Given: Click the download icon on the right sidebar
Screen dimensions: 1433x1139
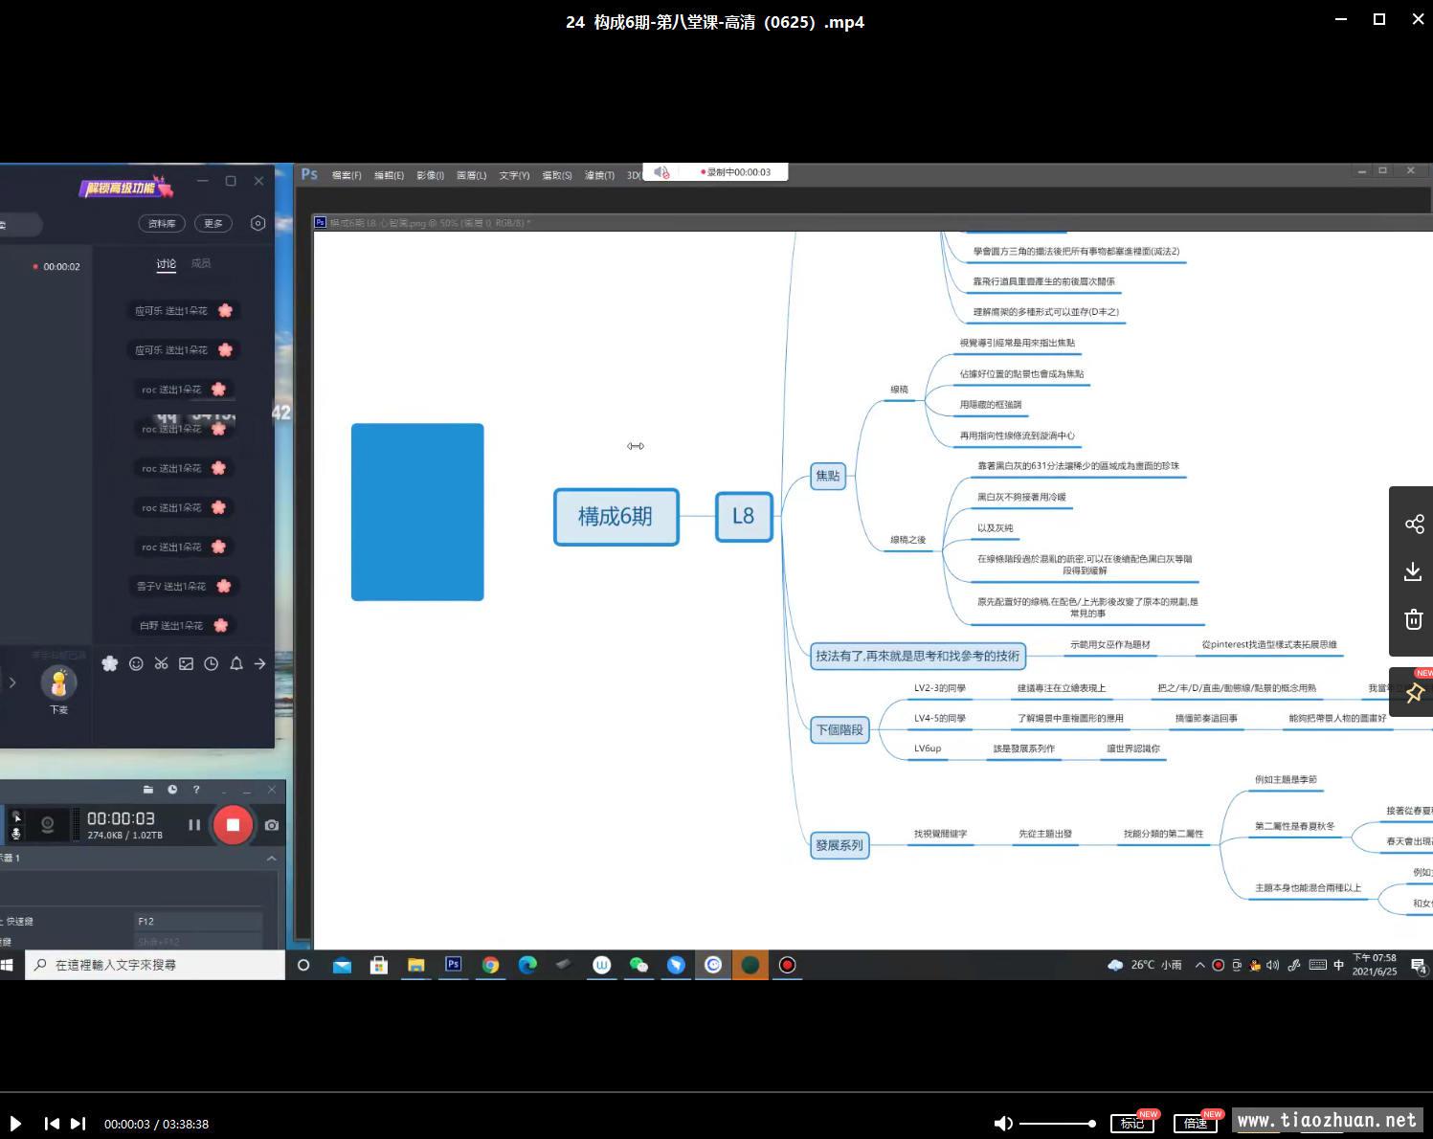Looking at the screenshot, I should [1413, 571].
